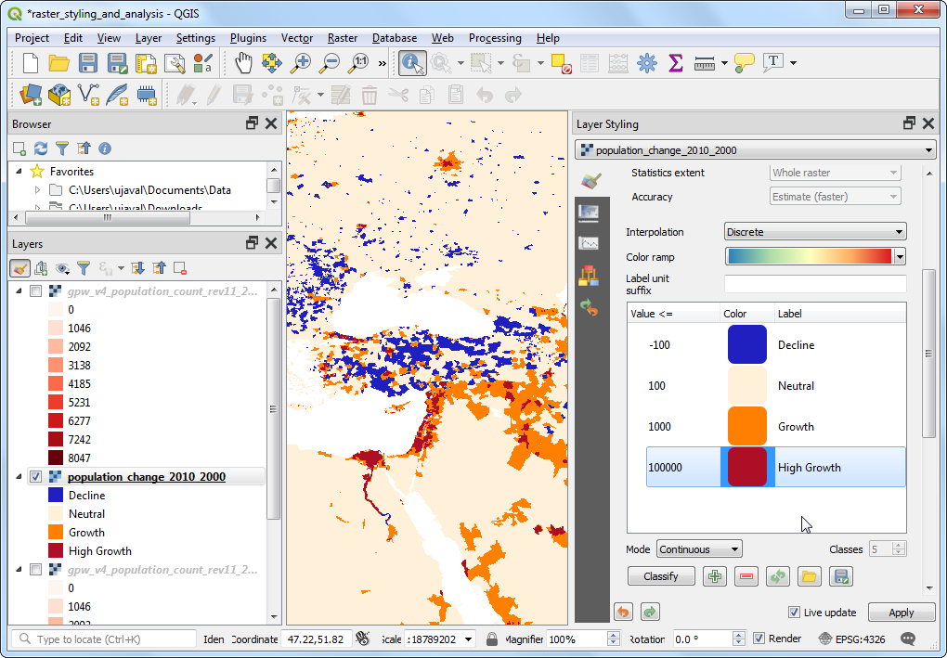The image size is (947, 658).
Task: Click the Pan Map hand tool
Action: [x=242, y=63]
